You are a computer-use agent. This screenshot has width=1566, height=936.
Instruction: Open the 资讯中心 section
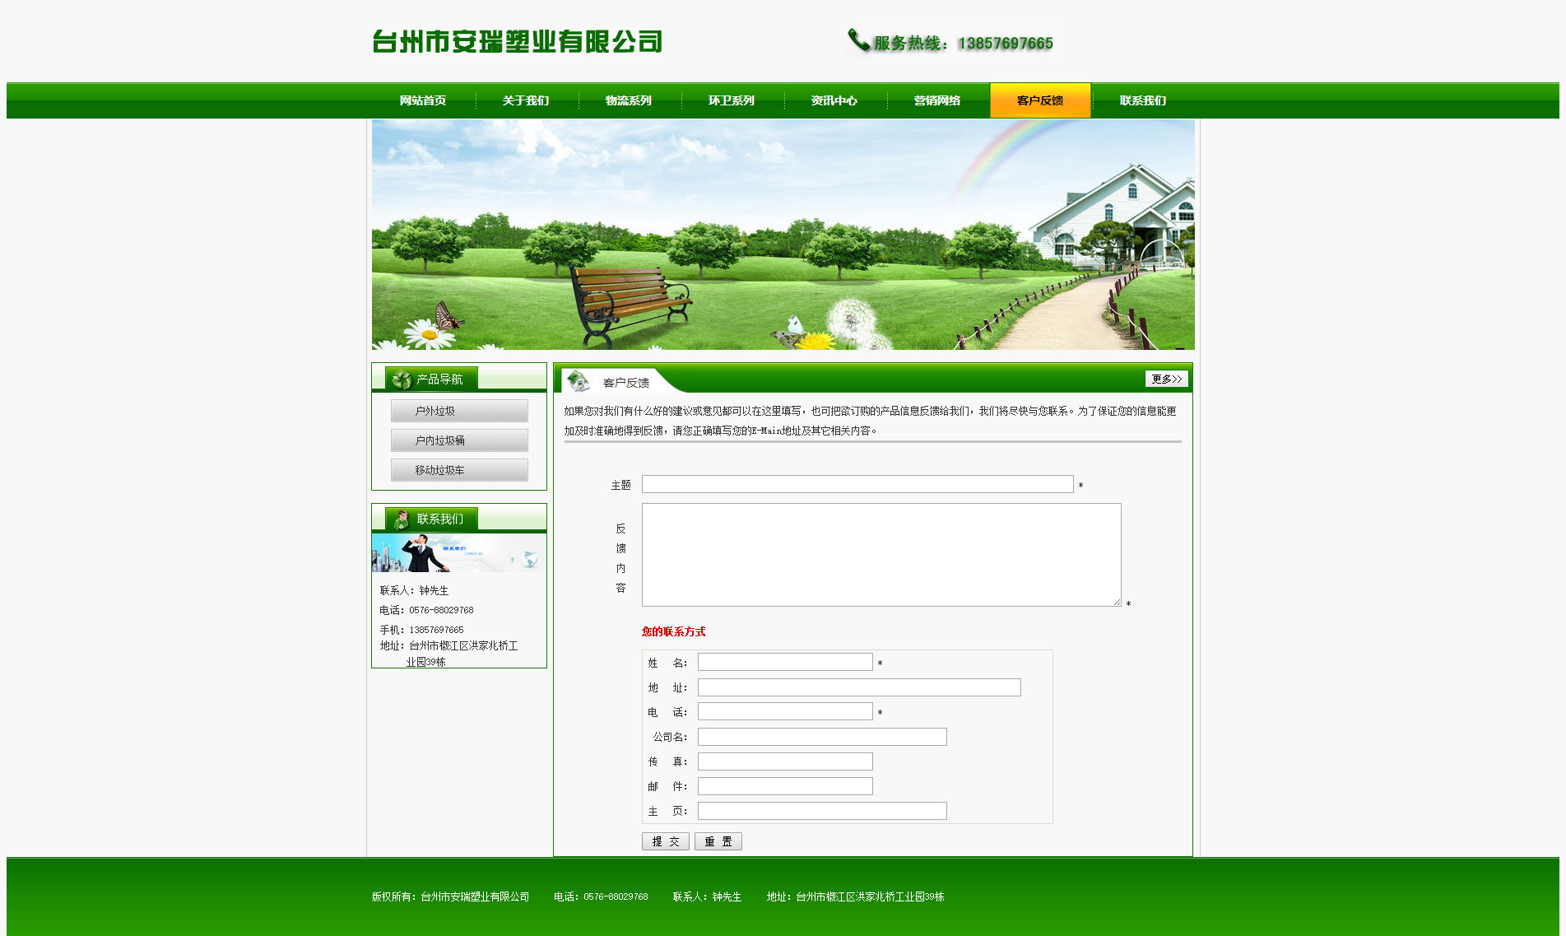(834, 100)
